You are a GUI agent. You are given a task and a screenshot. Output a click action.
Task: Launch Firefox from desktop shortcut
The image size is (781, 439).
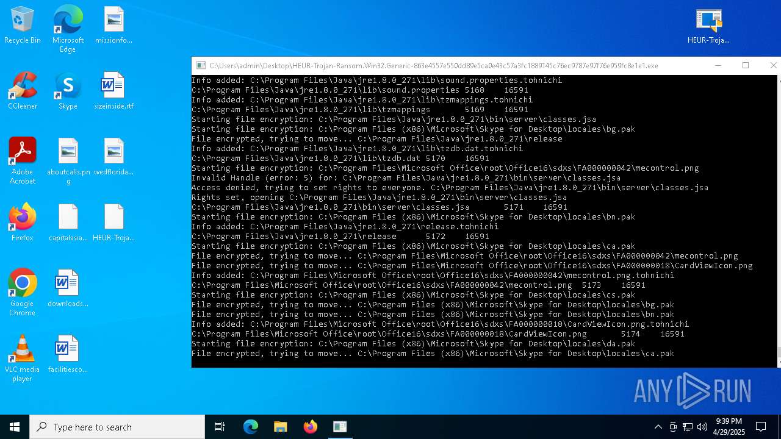tap(23, 223)
